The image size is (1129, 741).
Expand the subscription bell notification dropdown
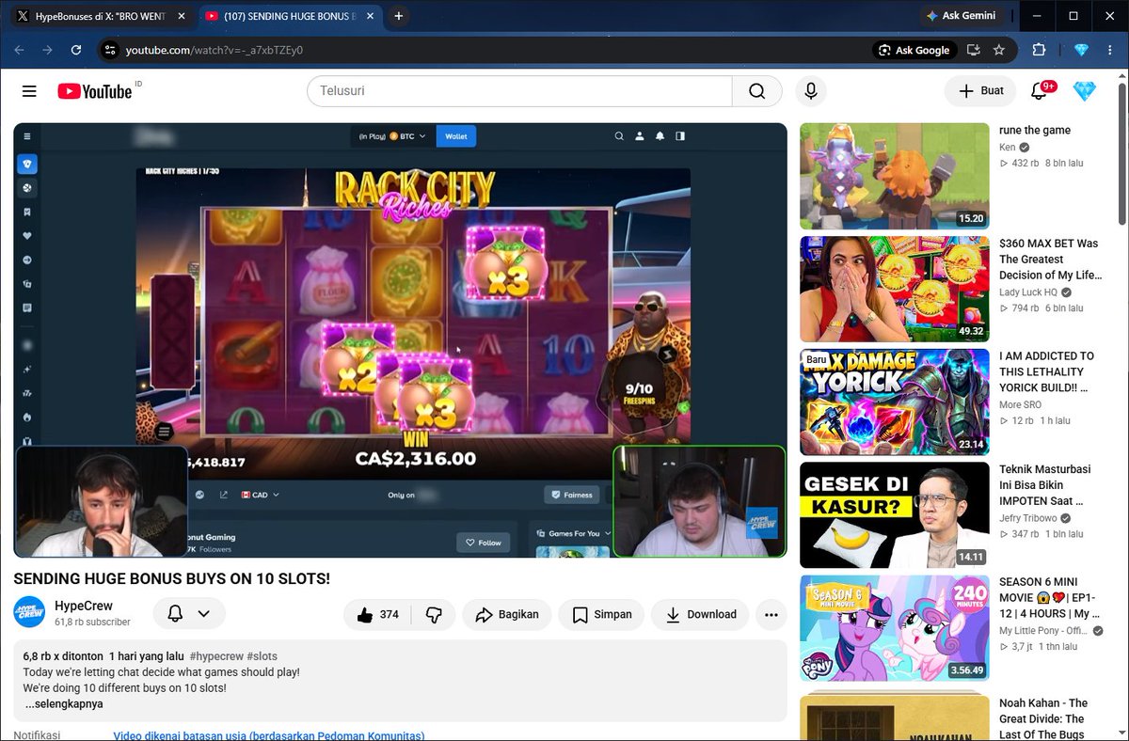tap(189, 614)
